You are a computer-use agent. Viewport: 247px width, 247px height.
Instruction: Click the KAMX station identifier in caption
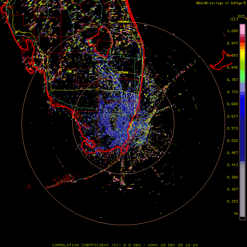[153, 245]
